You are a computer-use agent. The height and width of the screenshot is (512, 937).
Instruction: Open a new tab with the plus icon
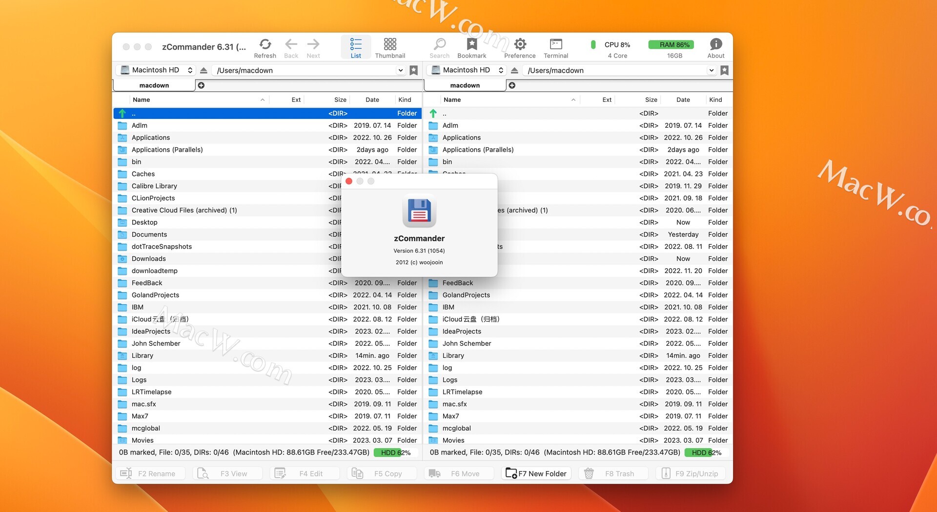tap(201, 85)
